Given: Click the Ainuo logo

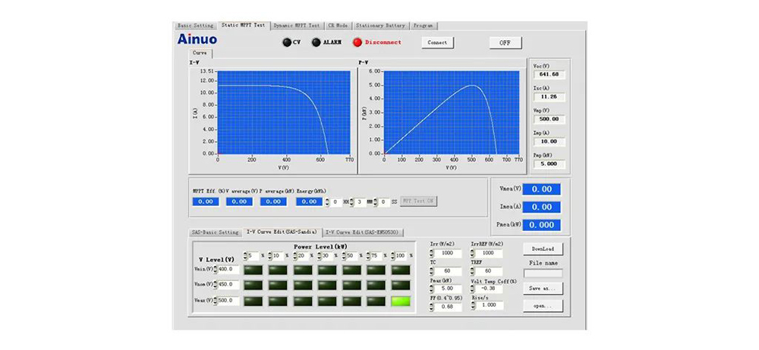Looking at the screenshot, I should pyautogui.click(x=197, y=39).
